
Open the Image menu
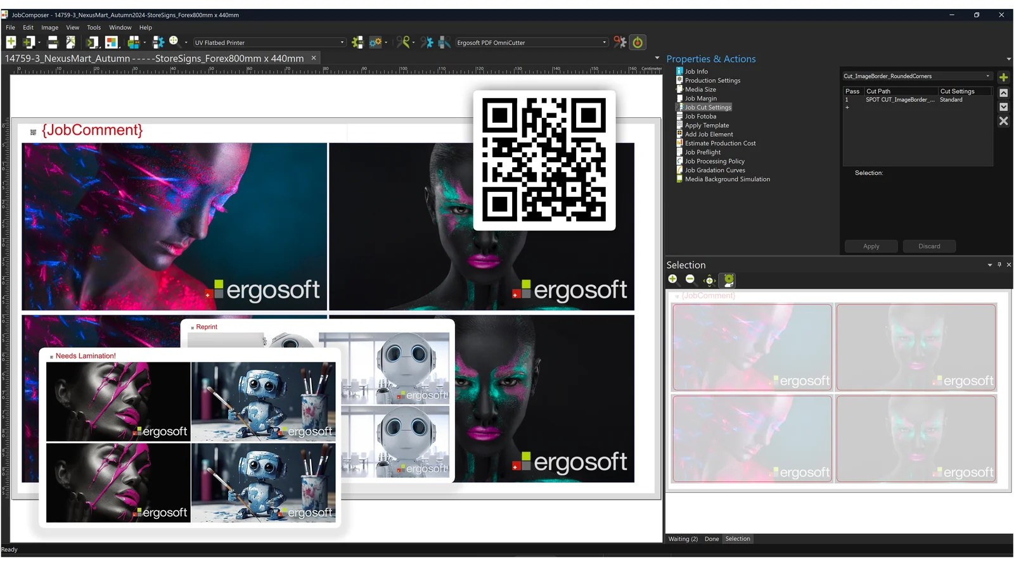point(49,27)
